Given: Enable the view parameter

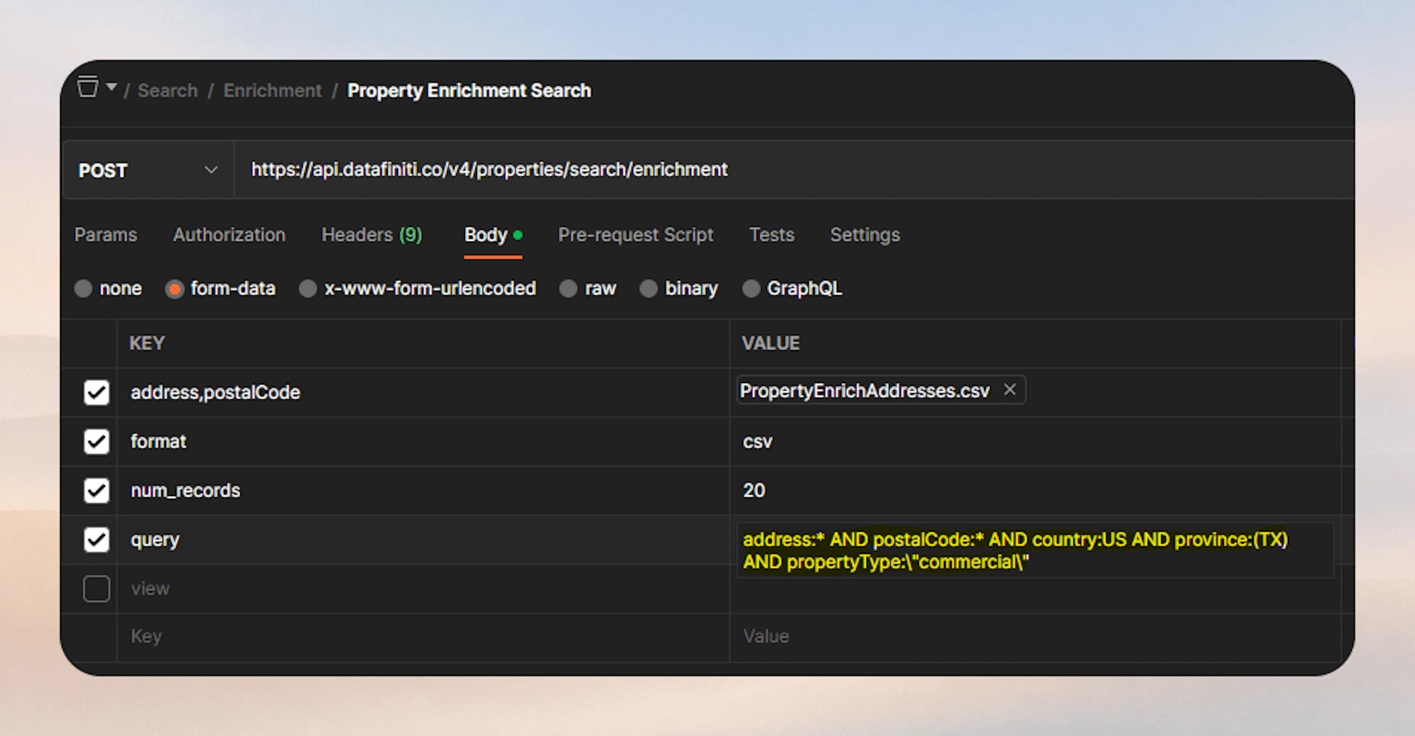Looking at the screenshot, I should tap(97, 588).
